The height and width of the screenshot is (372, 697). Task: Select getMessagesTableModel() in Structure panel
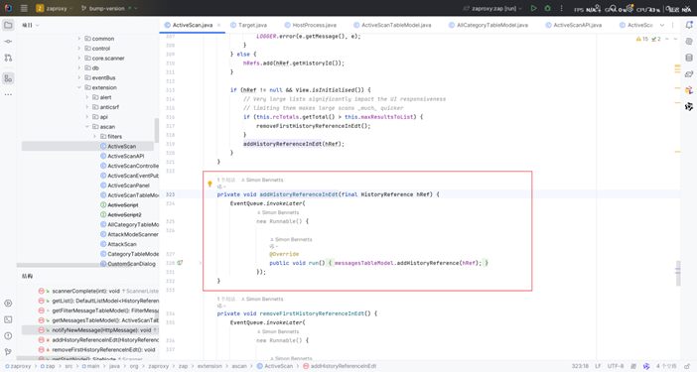coord(105,320)
